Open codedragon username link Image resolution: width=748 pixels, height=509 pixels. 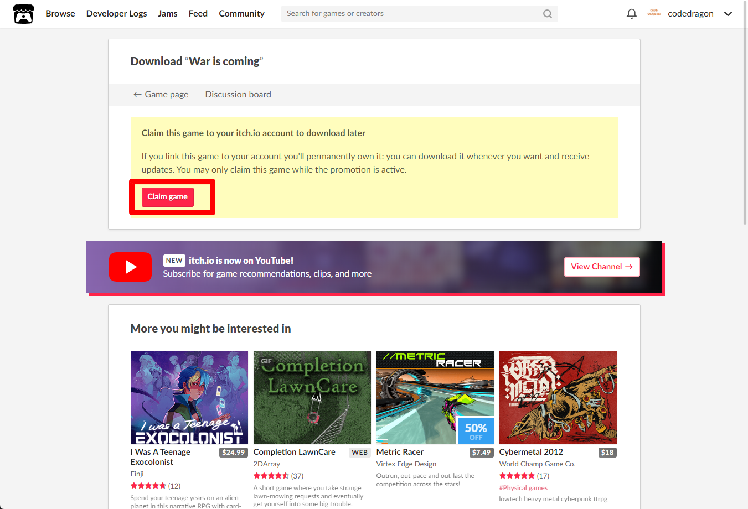point(690,14)
